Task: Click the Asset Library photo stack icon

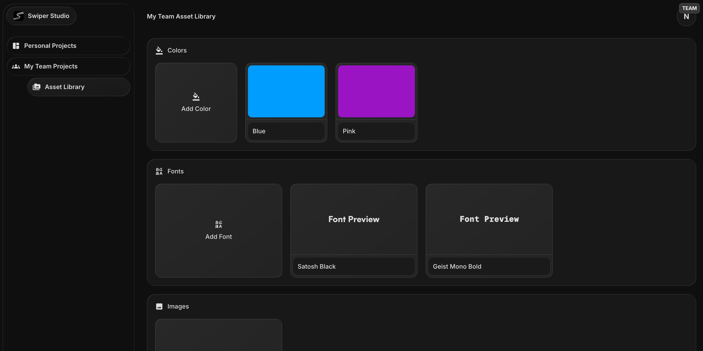Action: (37, 87)
